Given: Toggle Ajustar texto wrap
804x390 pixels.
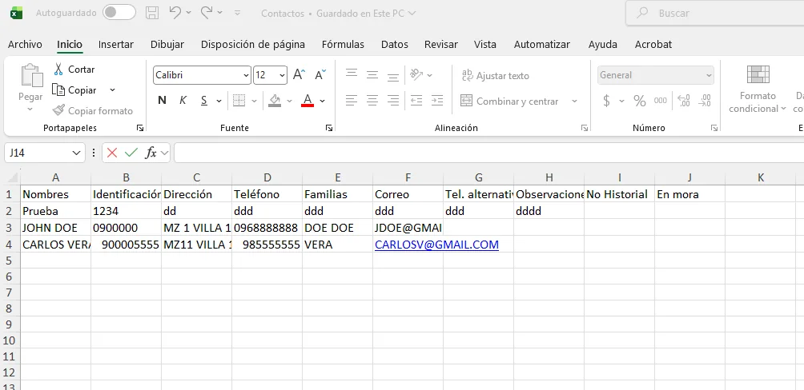Looking at the screenshot, I should pyautogui.click(x=496, y=75).
